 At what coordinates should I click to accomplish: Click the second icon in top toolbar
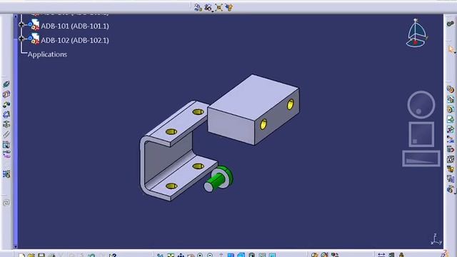[x=208, y=8]
